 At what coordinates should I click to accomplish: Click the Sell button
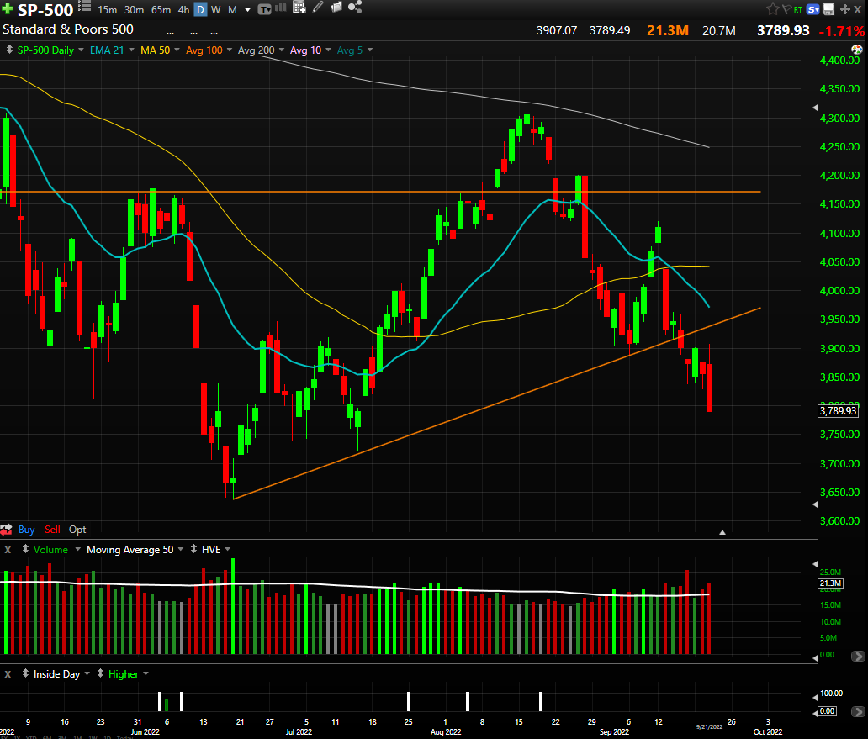(x=53, y=530)
